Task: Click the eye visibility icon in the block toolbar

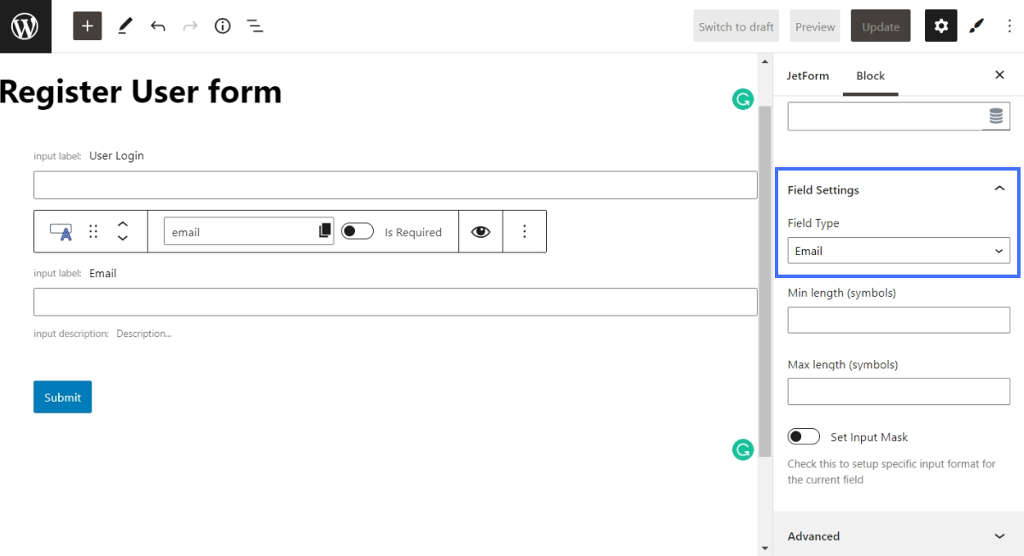Action: pos(480,230)
